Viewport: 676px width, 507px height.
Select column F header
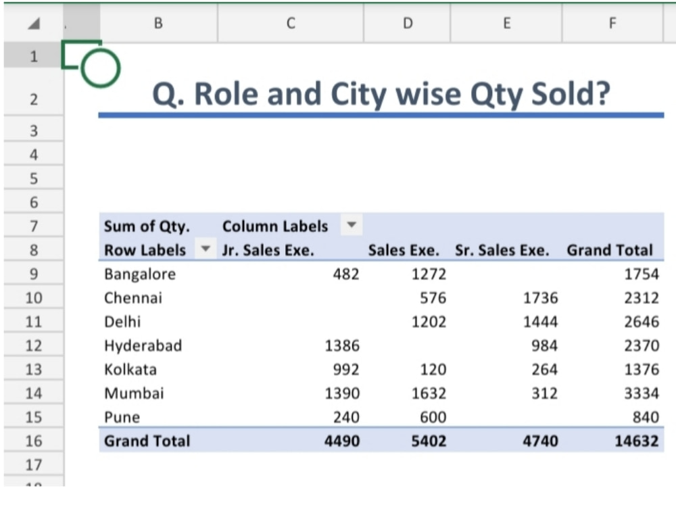612,23
